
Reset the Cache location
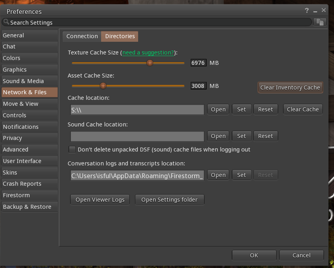click(266, 109)
